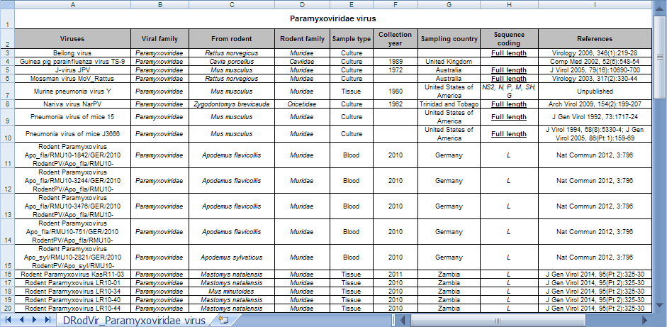Select the 'Sample type' header cell
Image resolution: width=667 pixels, height=327 pixels.
coord(352,38)
